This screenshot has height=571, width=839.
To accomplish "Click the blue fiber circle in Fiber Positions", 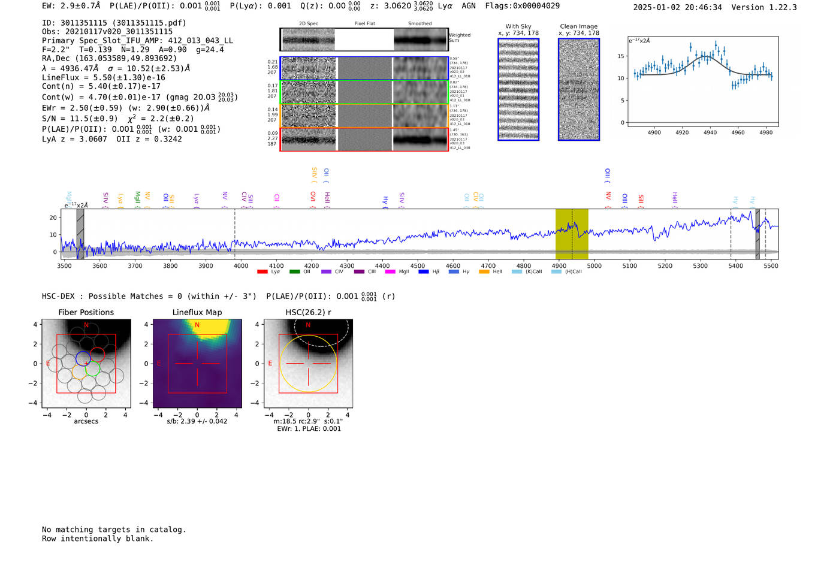I will 83,359.
